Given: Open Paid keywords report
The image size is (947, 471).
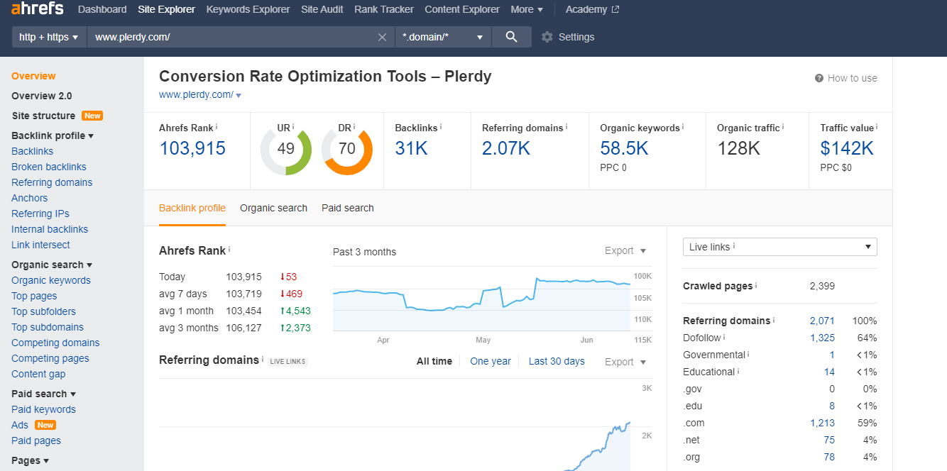Looking at the screenshot, I should tap(43, 409).
